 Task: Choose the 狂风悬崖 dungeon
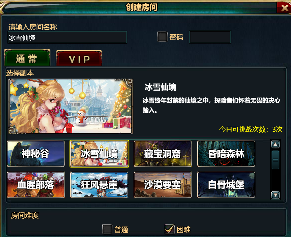(x=99, y=185)
